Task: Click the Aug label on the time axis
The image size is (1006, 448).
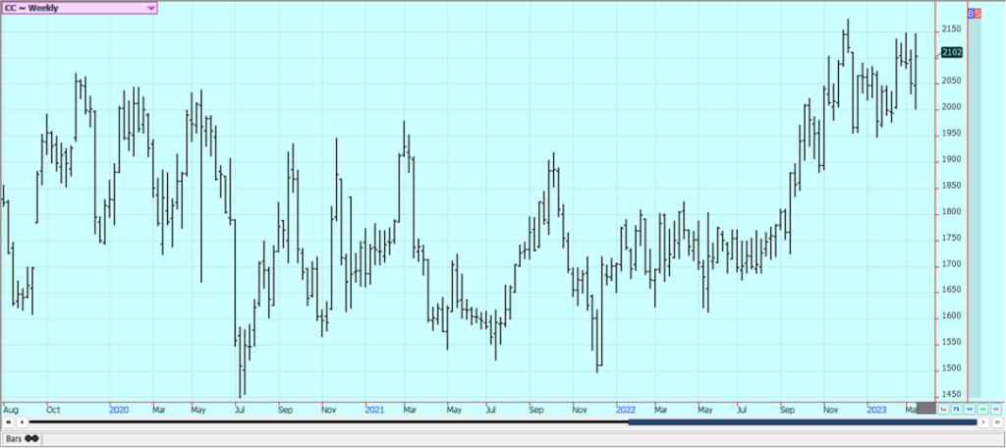Action: [x=10, y=410]
